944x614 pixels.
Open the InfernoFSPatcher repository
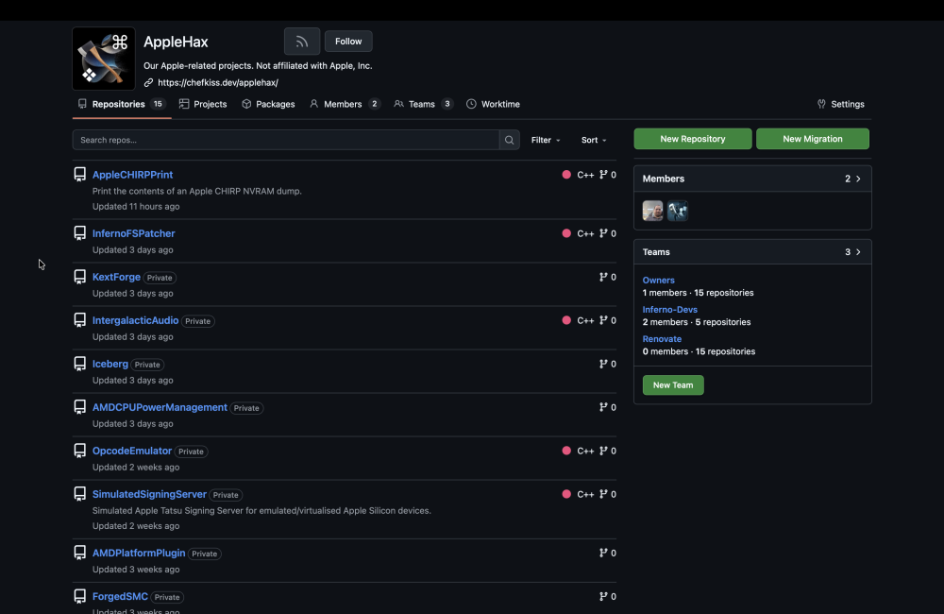134,233
